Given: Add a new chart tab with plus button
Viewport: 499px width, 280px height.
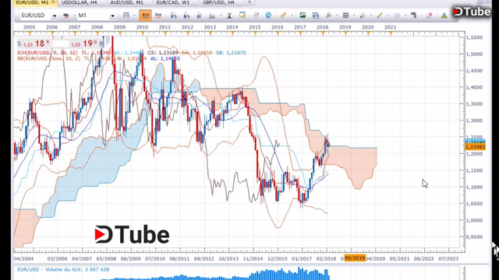Looking at the screenshot, I should [249, 2].
